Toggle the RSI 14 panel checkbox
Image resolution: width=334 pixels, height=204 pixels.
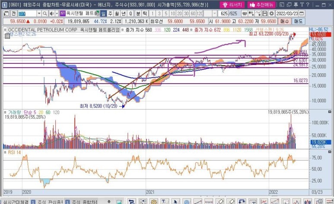5,153
